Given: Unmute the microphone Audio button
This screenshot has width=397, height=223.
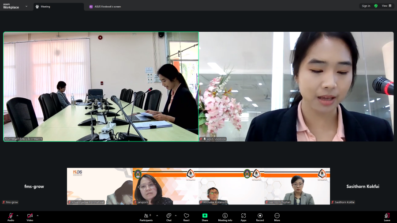Looking at the screenshot, I should [11, 216].
